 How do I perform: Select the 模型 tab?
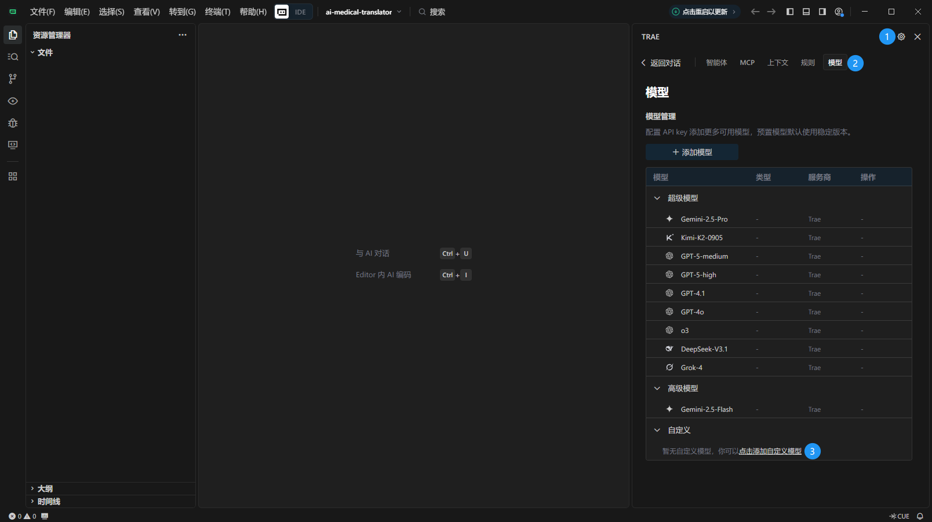coord(835,63)
